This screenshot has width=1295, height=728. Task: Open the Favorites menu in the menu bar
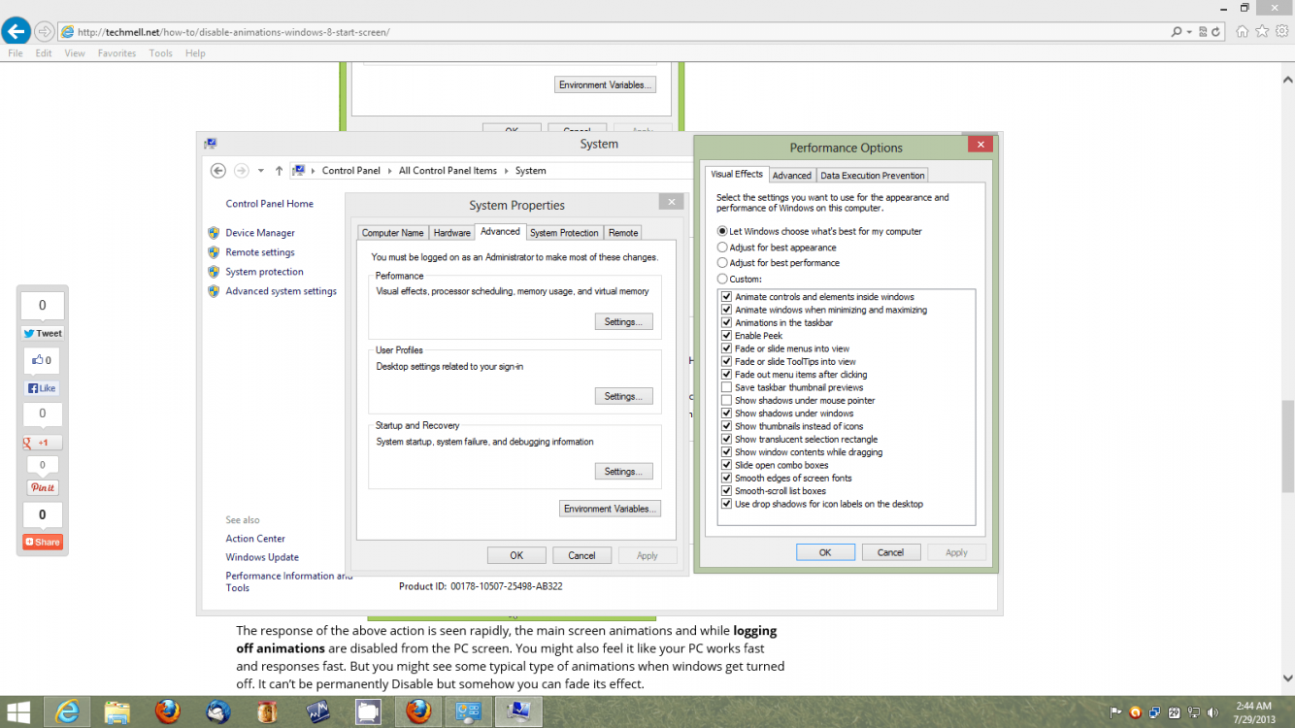(116, 53)
